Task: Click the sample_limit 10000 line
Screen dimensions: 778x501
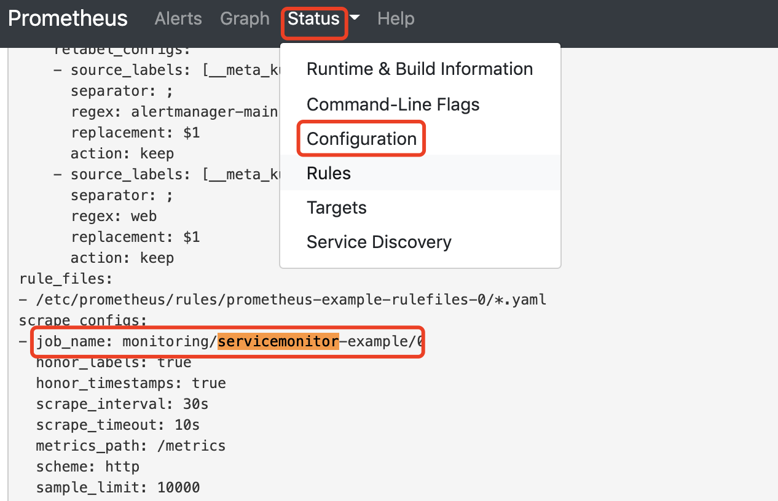Action: point(117,487)
